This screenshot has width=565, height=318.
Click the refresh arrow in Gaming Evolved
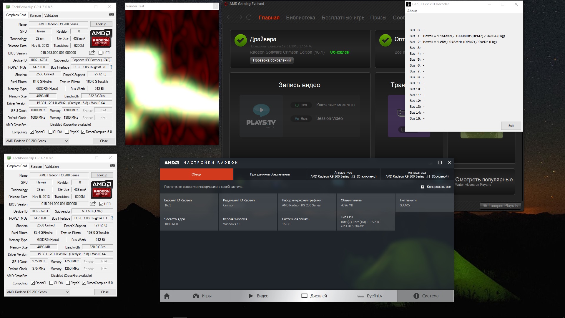[x=249, y=17]
